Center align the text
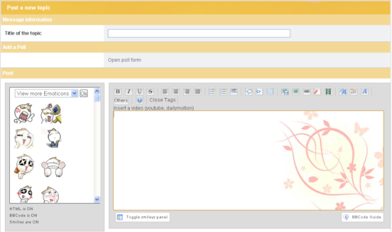This screenshot has height=232, width=392. pyautogui.click(x=176, y=91)
